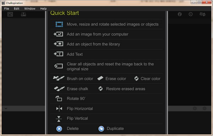
Task: Click the Flip Horizontal icon
Action: pyautogui.click(x=59, y=109)
